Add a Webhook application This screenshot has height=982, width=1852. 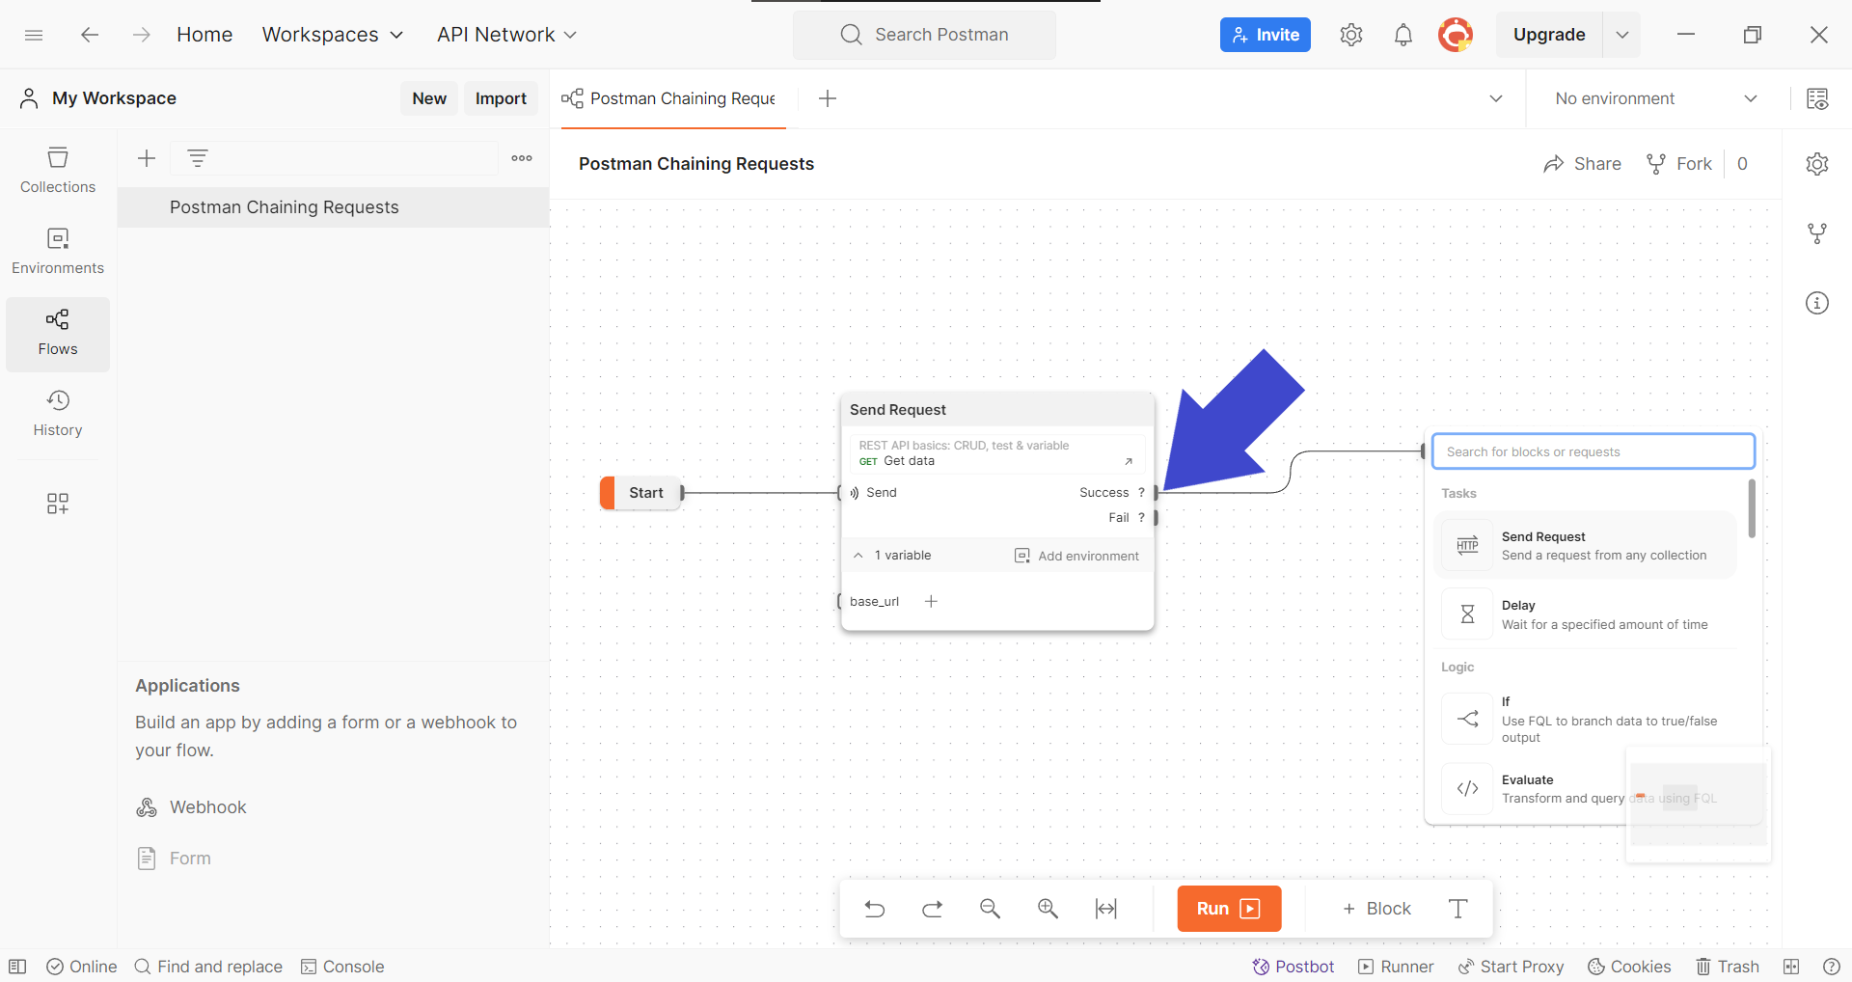191,807
